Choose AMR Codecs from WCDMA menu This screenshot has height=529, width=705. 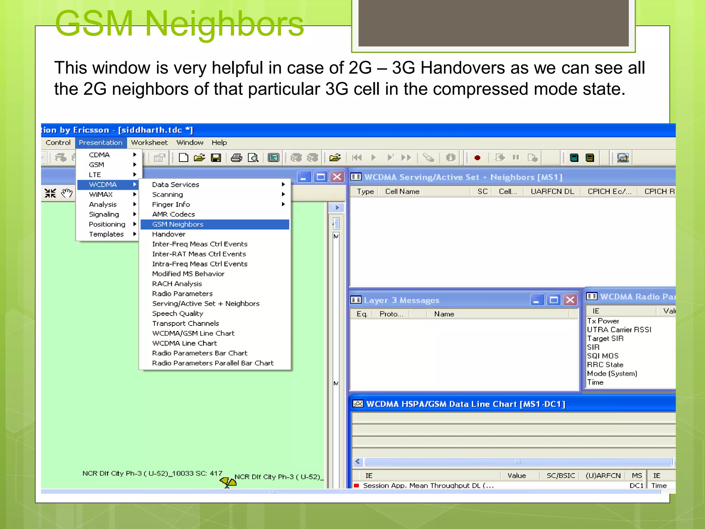pyautogui.click(x=215, y=214)
